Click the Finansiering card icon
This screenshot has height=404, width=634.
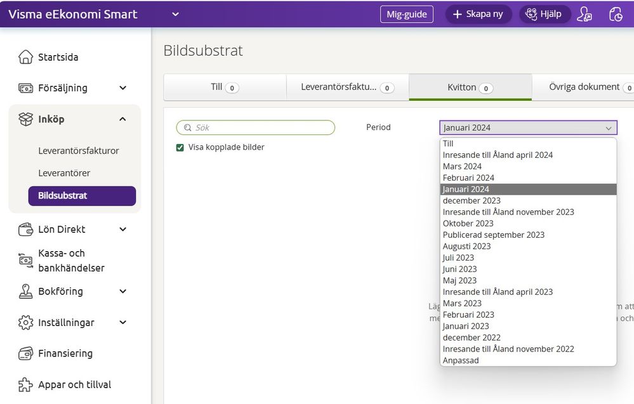point(25,353)
